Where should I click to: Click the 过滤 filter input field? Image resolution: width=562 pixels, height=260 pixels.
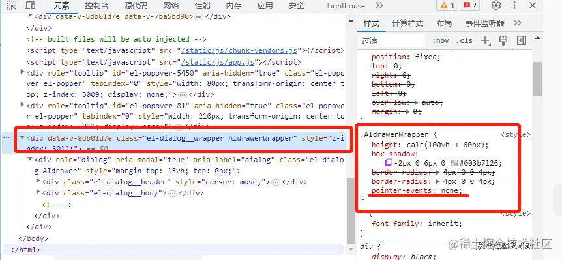(x=392, y=41)
